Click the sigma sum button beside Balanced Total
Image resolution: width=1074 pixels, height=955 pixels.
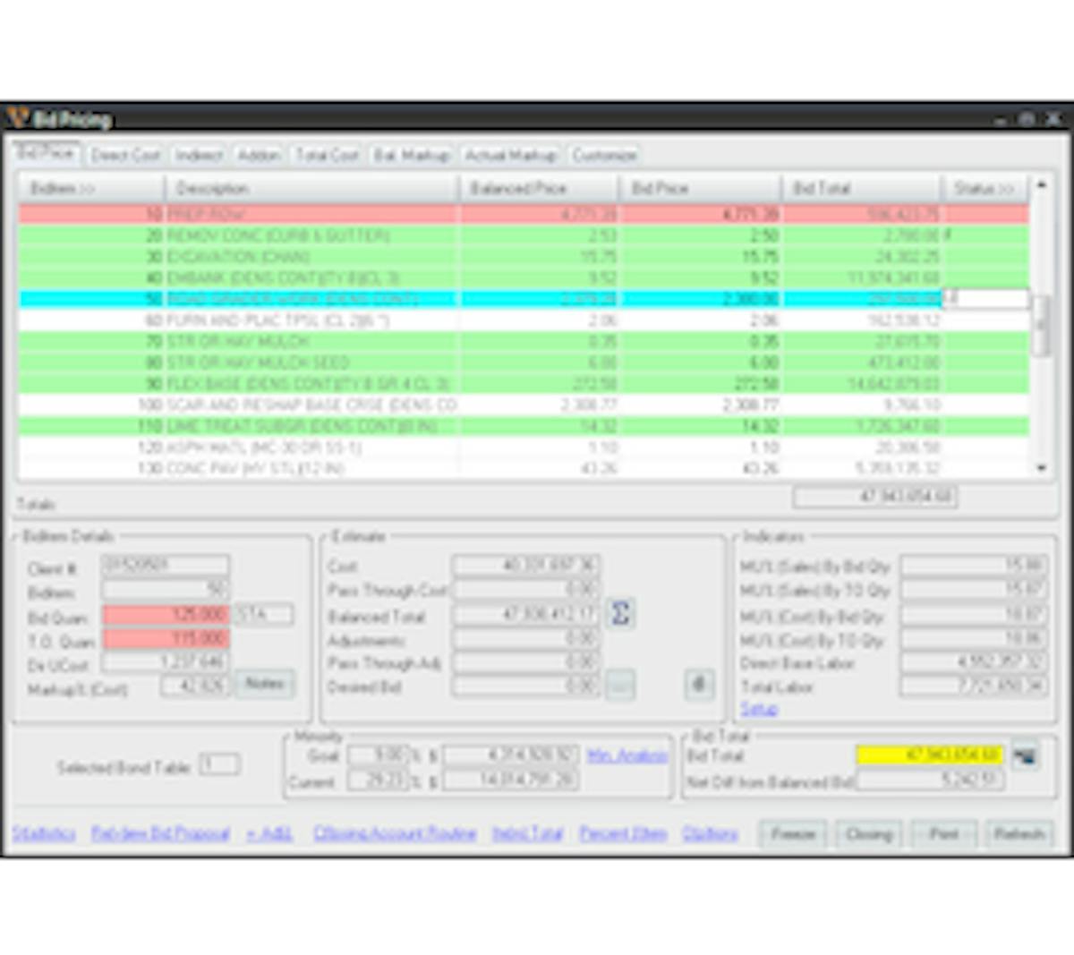coord(620,614)
